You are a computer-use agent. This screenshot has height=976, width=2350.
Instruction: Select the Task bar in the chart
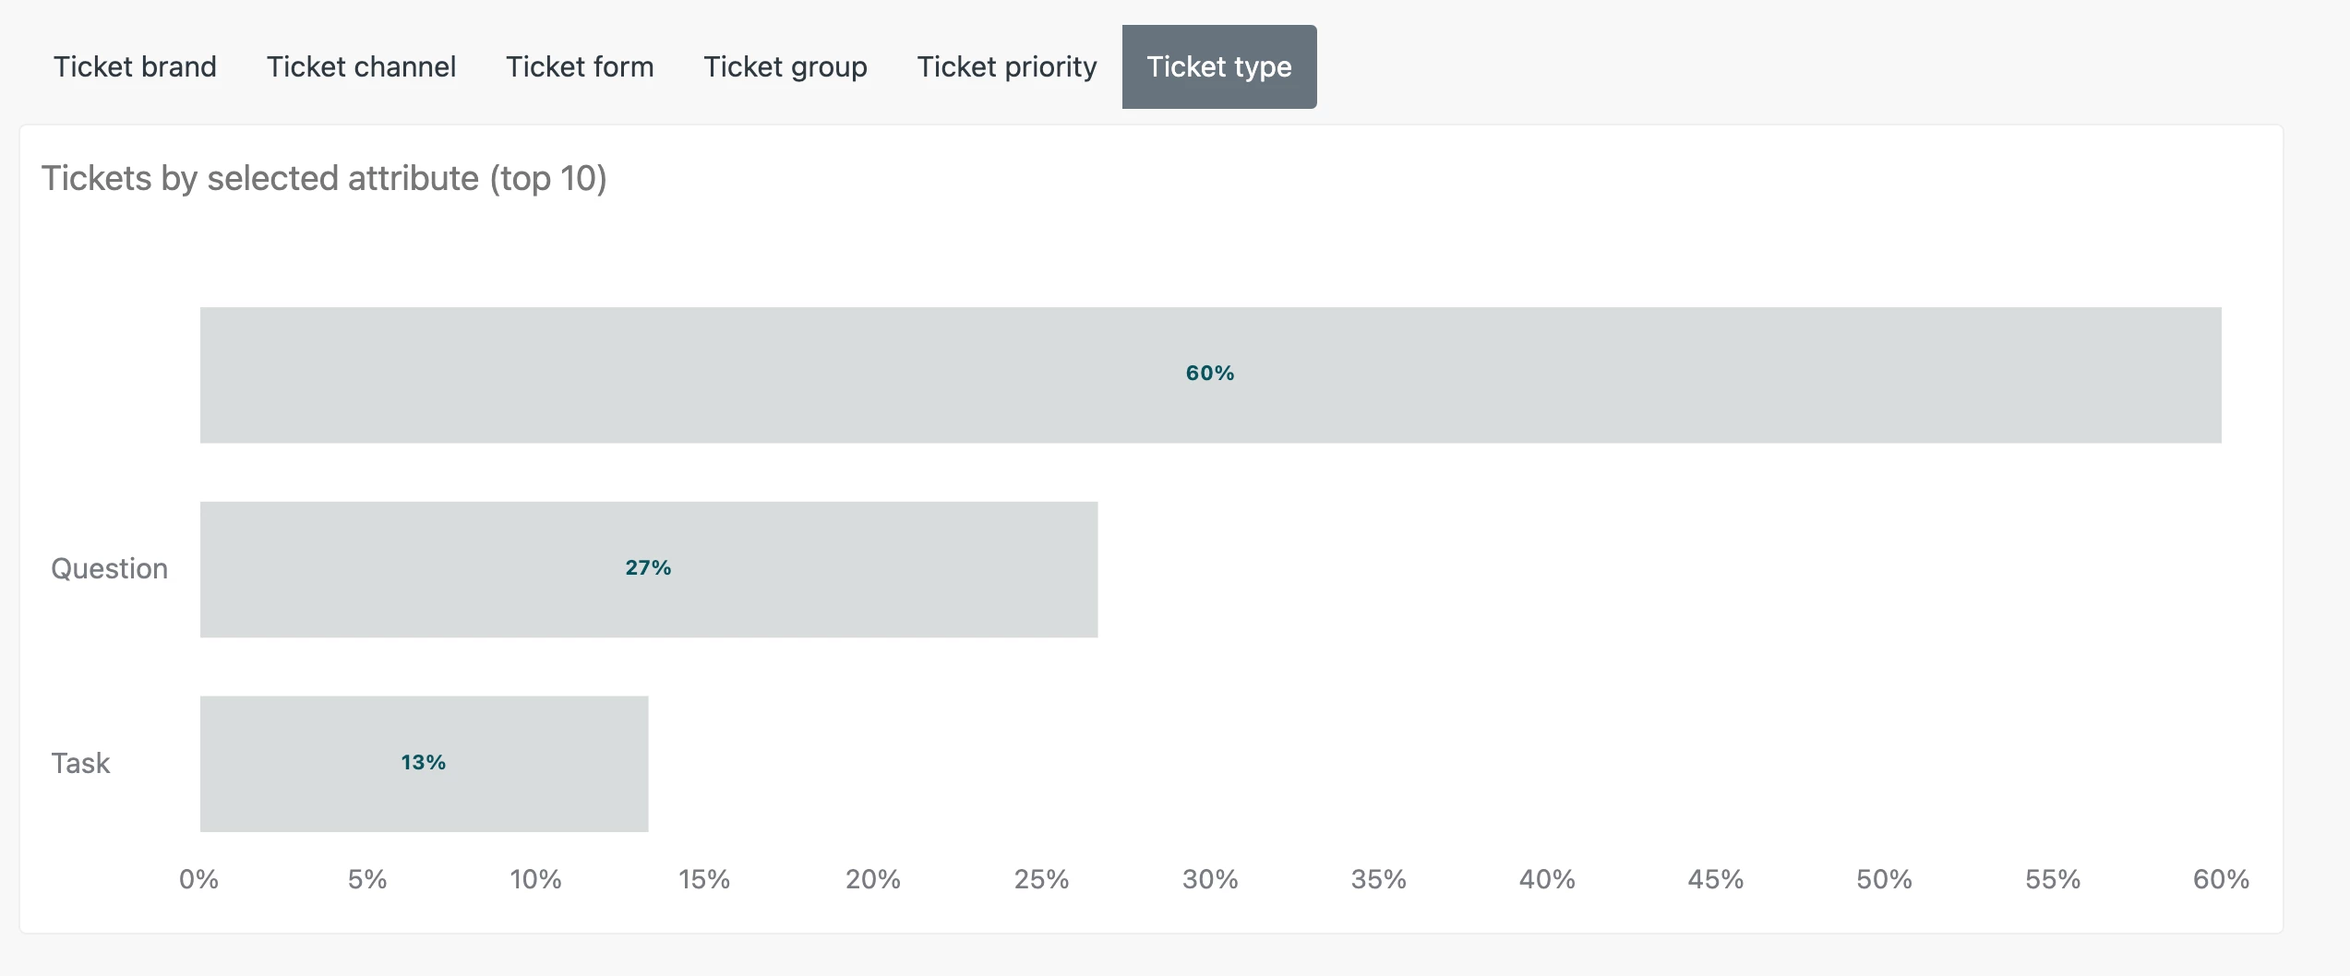pyautogui.click(x=554, y=764)
